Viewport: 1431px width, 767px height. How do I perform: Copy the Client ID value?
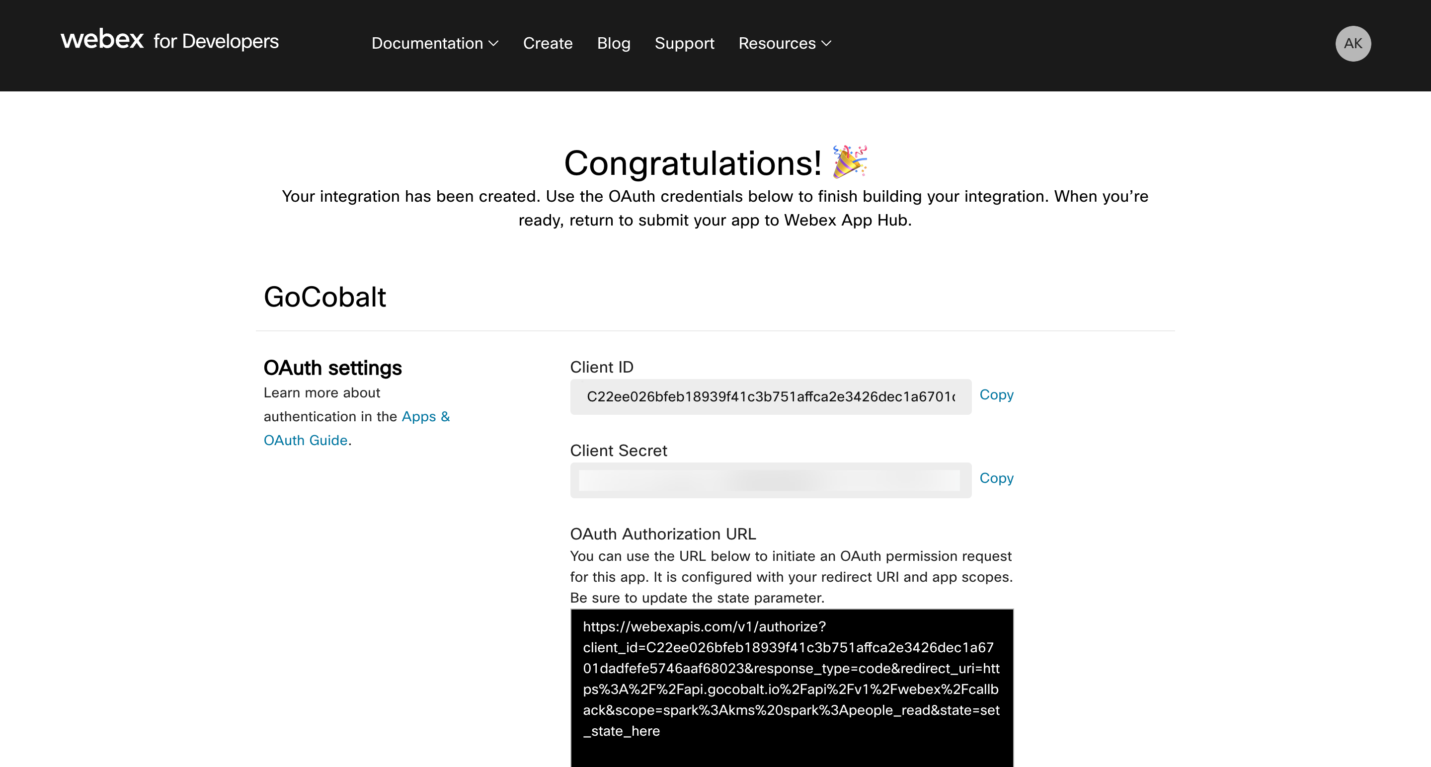coord(996,394)
